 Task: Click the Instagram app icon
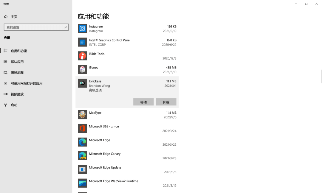(82, 29)
